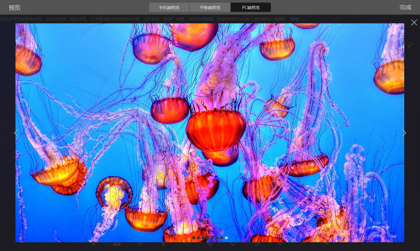This screenshot has height=251, width=420.
Task: Choose the sixth slide indicator dot
Action: pos(217,238)
